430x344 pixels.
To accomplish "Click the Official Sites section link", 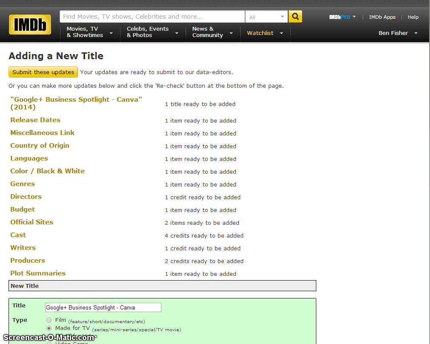I will [32, 222].
